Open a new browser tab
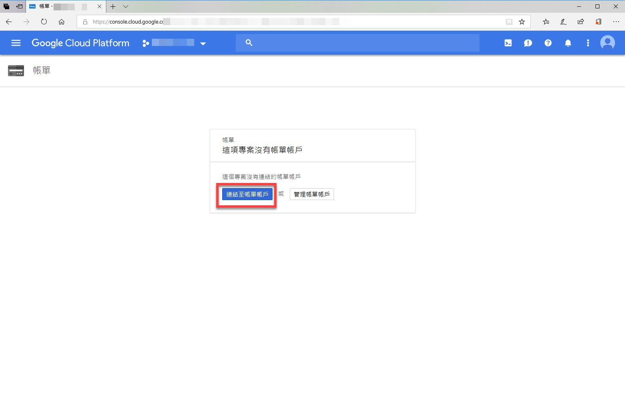 pyautogui.click(x=113, y=6)
